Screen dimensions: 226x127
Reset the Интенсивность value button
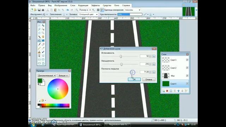pos(154,56)
